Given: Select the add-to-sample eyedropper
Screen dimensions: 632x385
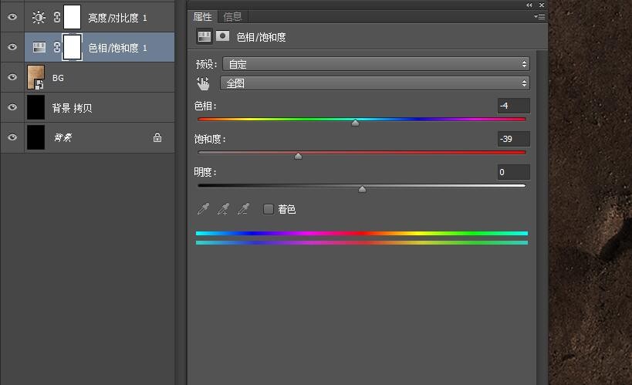Looking at the screenshot, I should pyautogui.click(x=224, y=209).
